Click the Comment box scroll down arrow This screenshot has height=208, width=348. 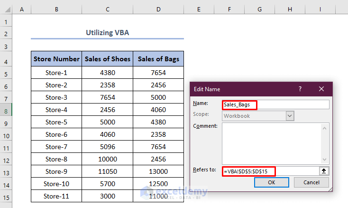(325, 160)
